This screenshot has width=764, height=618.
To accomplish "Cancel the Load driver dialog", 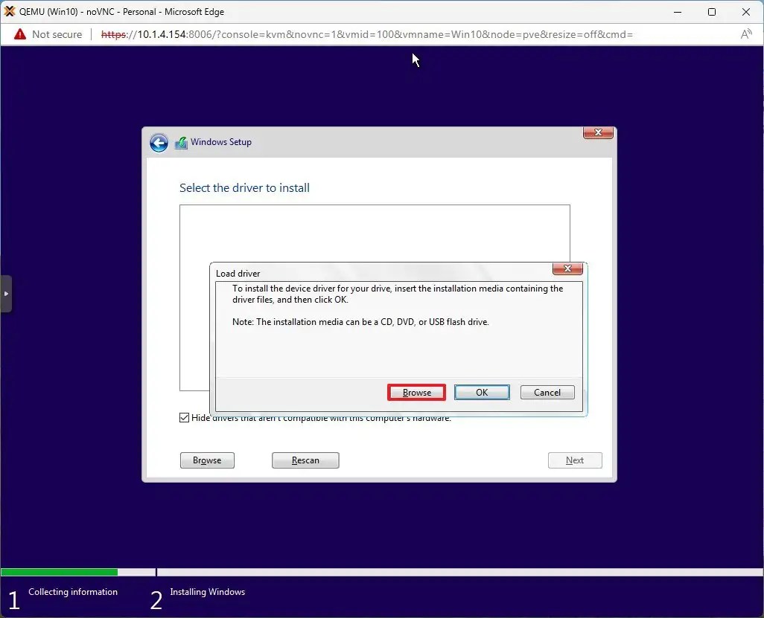I will coord(547,392).
